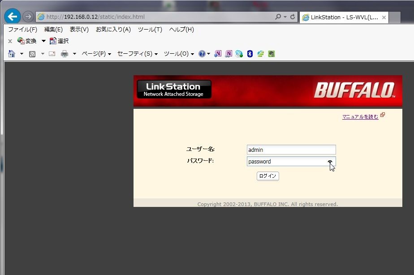Click the Evernote clipper icon

[x=272, y=54]
